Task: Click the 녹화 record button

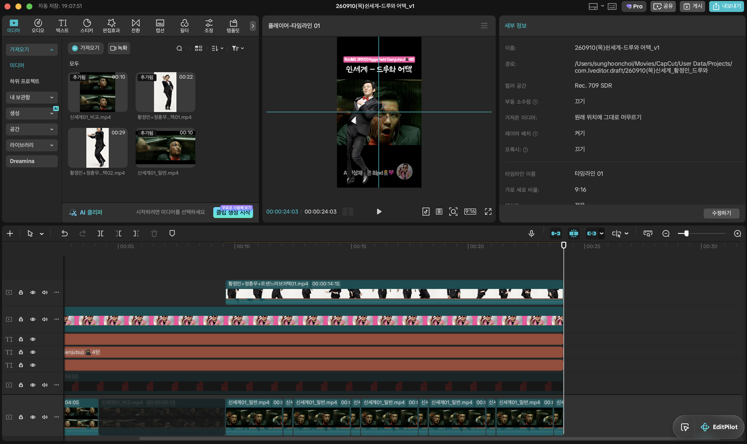Action: point(119,48)
